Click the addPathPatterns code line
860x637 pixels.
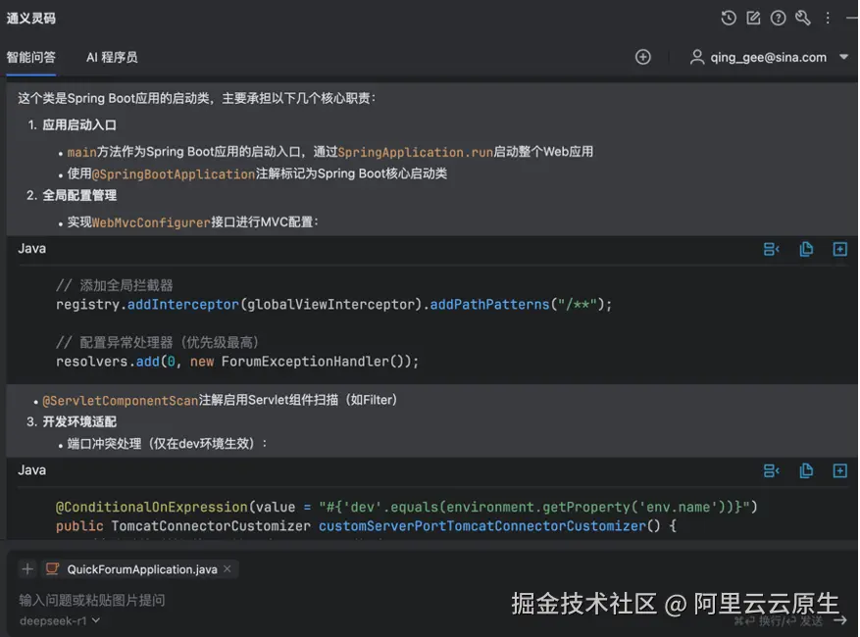(333, 305)
